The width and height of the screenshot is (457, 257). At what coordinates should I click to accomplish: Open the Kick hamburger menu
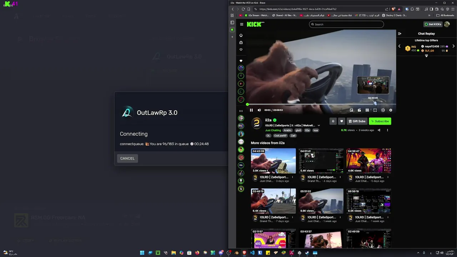pos(242,24)
